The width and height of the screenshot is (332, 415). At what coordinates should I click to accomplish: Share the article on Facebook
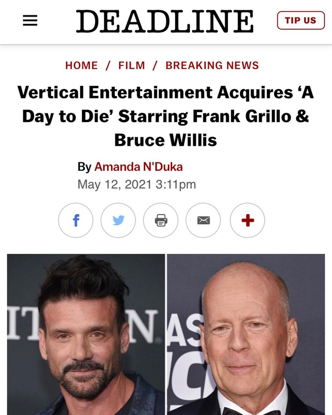pos(76,220)
